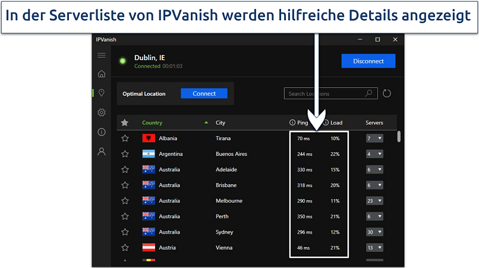Sort list by City column header
479x268 pixels.
220,123
